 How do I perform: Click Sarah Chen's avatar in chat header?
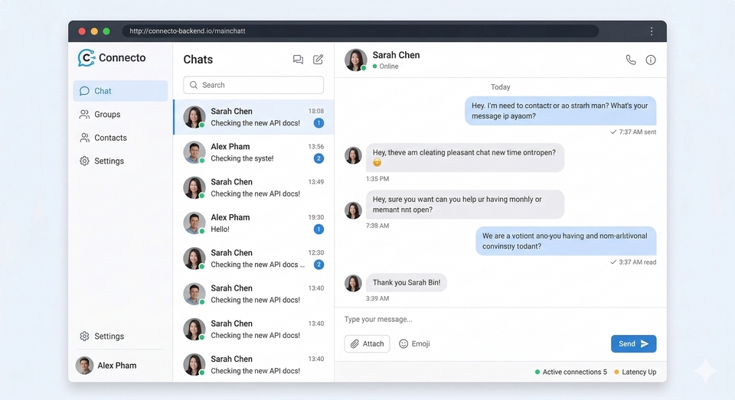(x=355, y=60)
